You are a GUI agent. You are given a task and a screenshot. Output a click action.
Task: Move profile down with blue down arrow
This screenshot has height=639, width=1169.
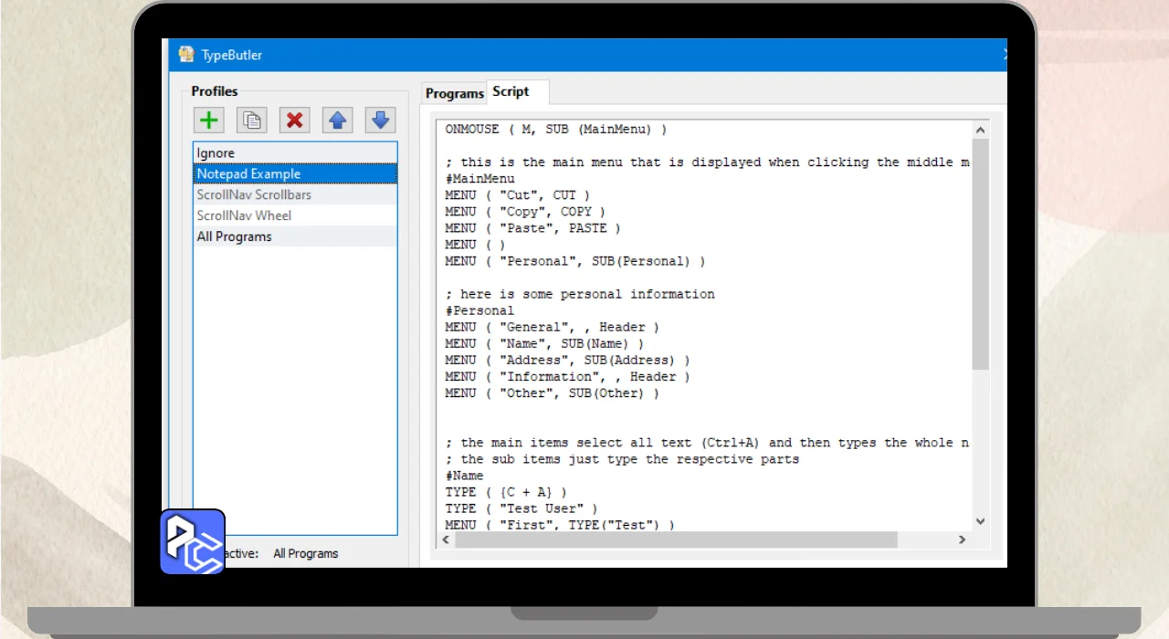[380, 120]
